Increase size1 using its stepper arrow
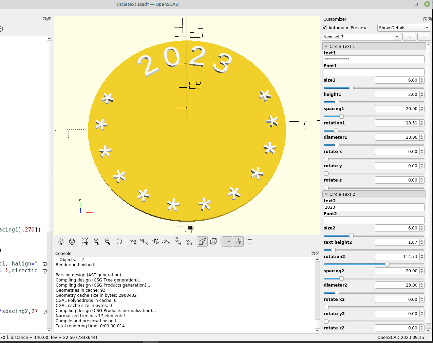The image size is (433, 343). click(422, 78)
